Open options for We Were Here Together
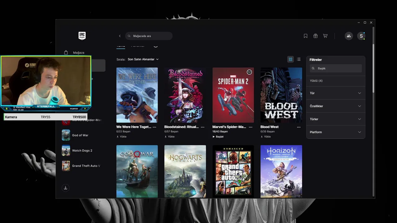 click(154, 127)
